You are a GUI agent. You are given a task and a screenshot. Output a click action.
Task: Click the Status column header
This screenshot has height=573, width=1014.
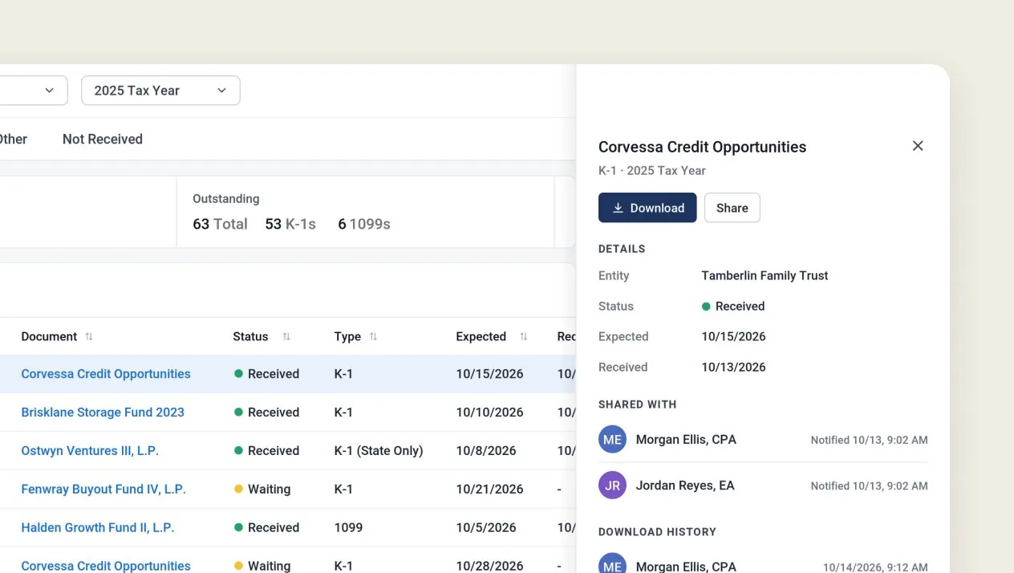[250, 337]
